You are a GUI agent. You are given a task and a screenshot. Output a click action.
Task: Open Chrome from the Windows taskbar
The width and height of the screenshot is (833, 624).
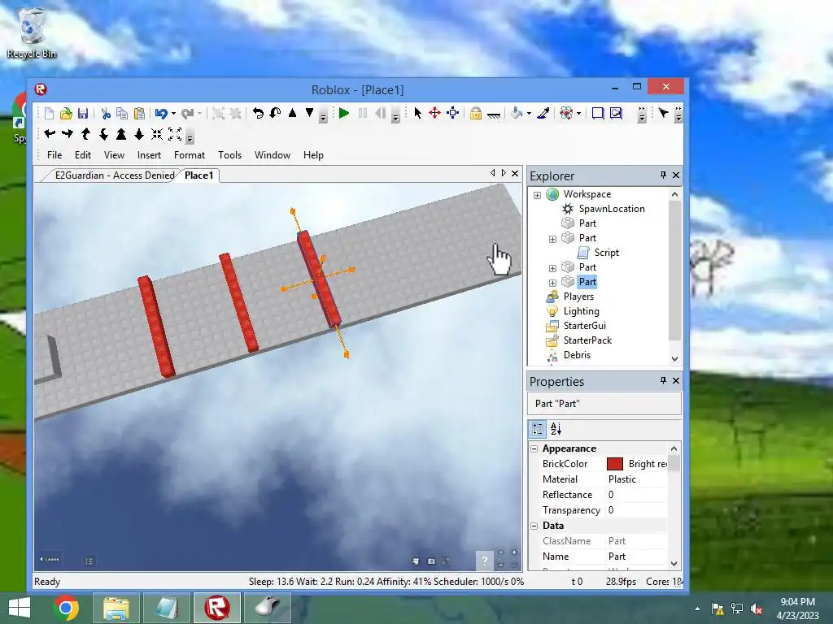click(x=66, y=607)
